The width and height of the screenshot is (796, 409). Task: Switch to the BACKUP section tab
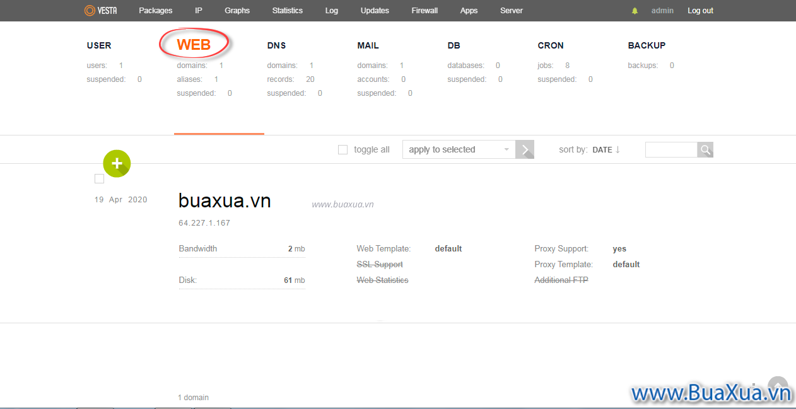[x=647, y=45]
